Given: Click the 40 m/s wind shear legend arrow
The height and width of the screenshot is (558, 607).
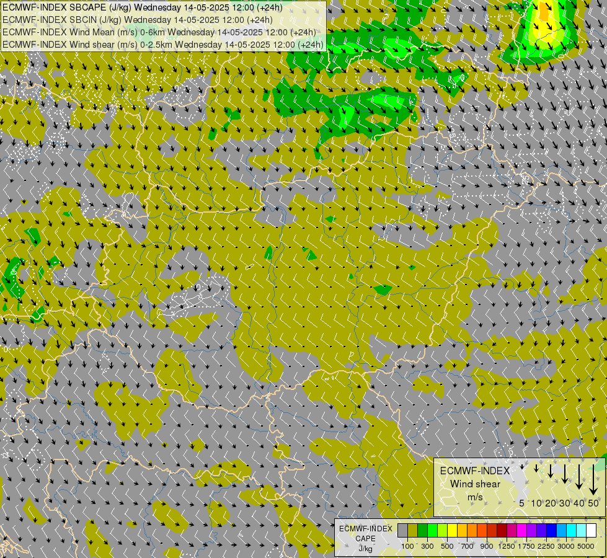Looking at the screenshot, I should click(579, 477).
